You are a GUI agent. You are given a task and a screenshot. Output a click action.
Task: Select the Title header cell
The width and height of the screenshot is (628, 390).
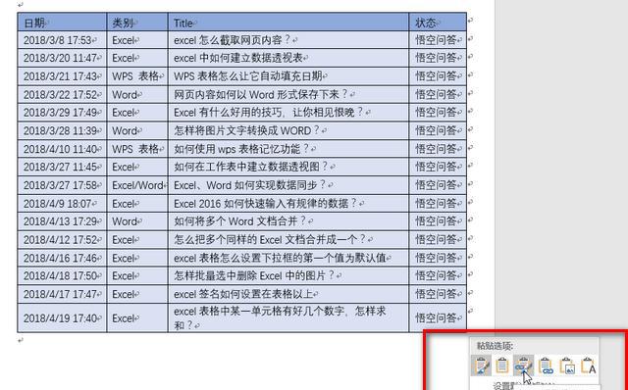point(288,22)
